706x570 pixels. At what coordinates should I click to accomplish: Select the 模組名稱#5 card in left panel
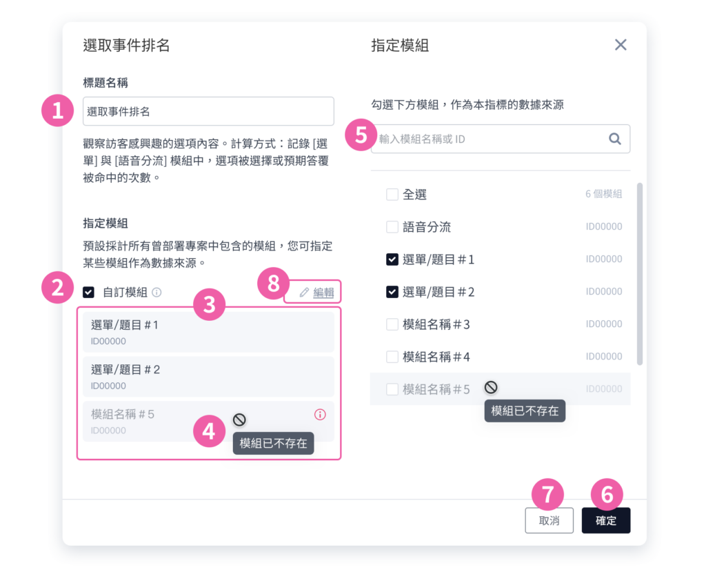208,422
